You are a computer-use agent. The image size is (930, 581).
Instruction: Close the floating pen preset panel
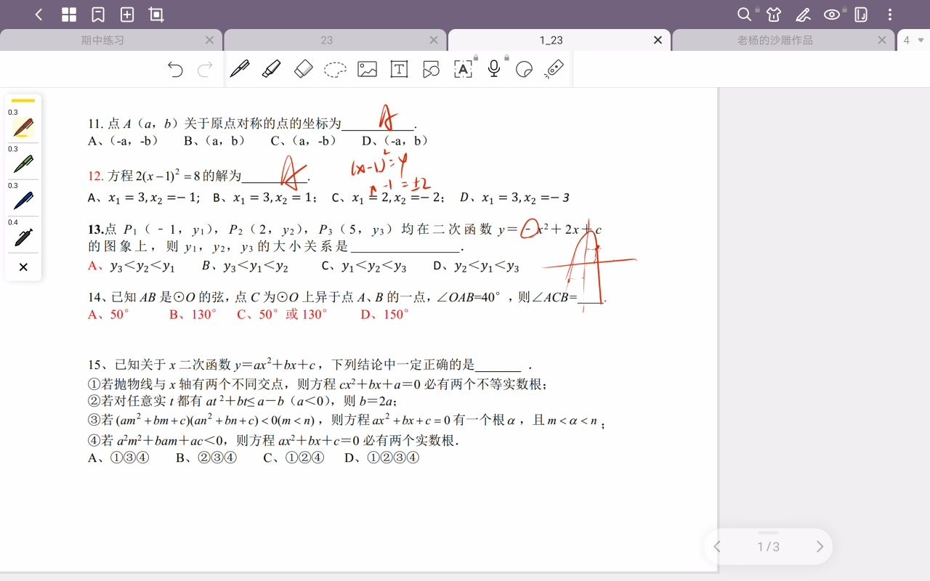[x=23, y=267]
